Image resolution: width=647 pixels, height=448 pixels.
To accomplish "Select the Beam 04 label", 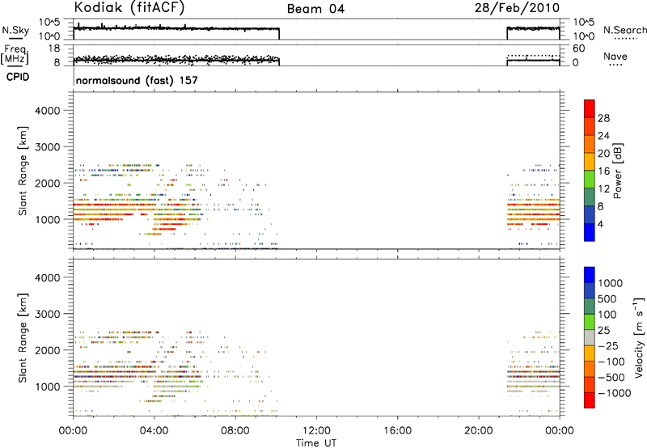I will (x=315, y=9).
